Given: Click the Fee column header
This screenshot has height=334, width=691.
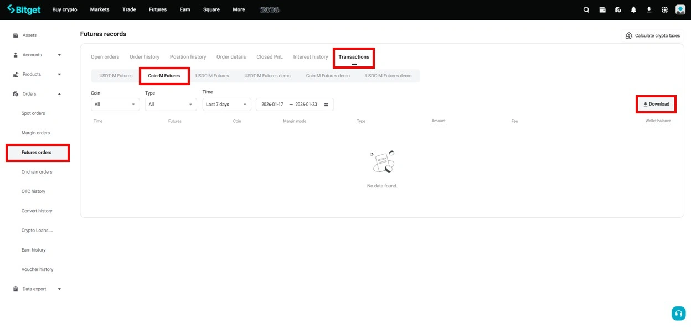Looking at the screenshot, I should point(514,121).
